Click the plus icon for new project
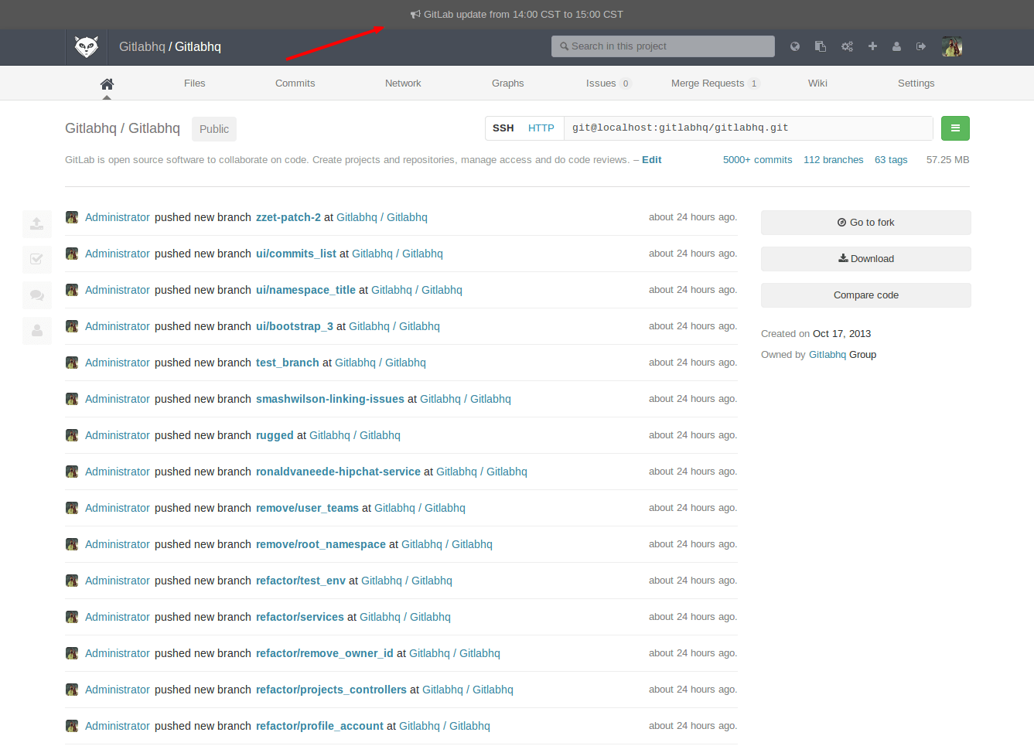 872,46
